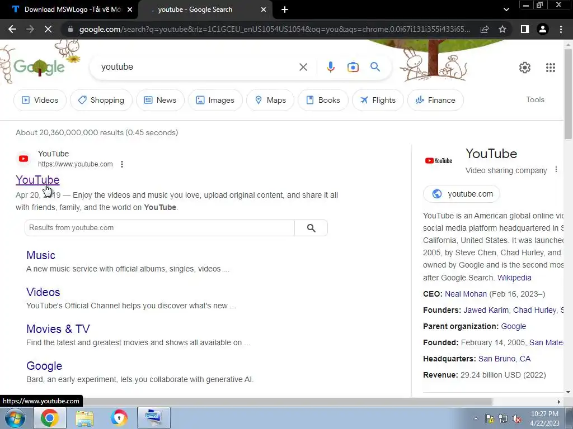The image size is (573, 429).
Task: Click the browser address bar URL
Action: coord(274,29)
